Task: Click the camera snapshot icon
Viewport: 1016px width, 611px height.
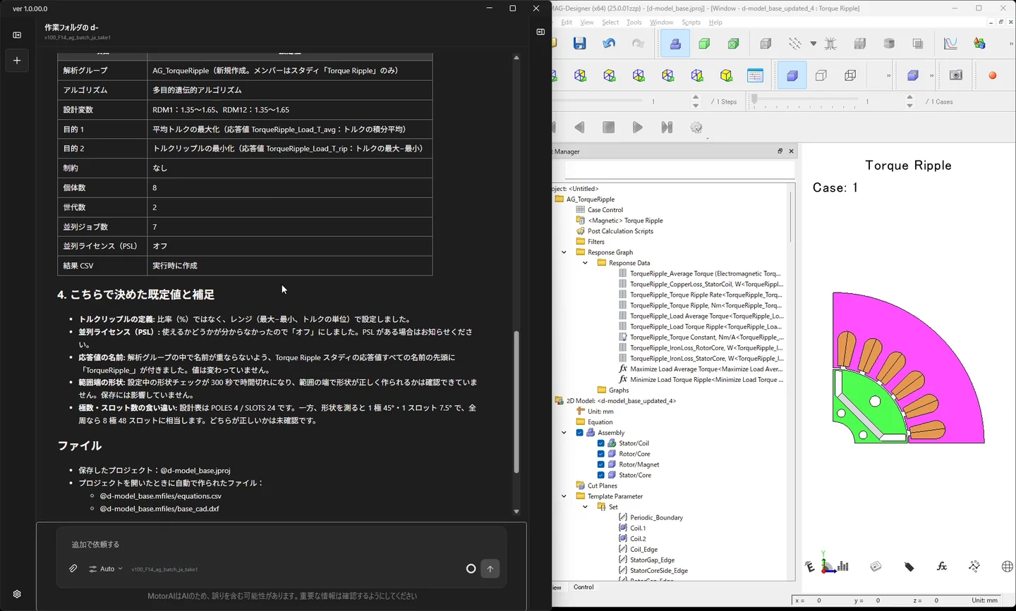Action: [956, 75]
